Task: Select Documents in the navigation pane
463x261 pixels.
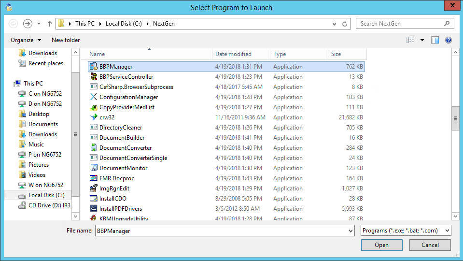Action: point(38,124)
